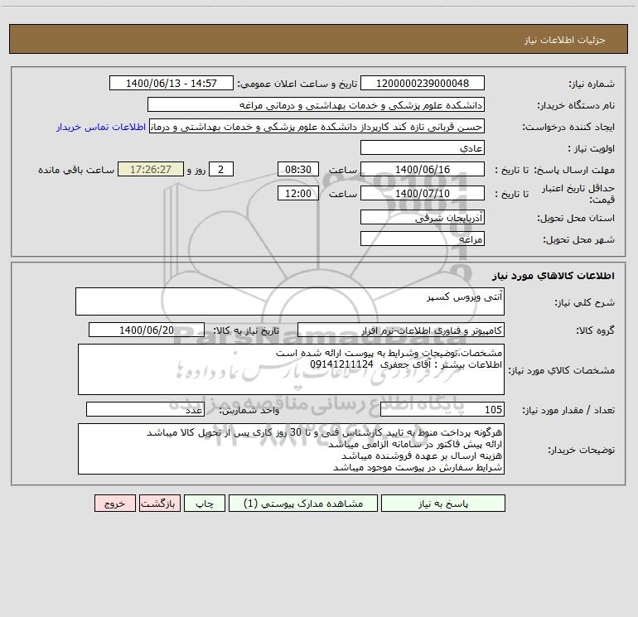638x617 pixels.
Task: Click buyer notes text area
Action: click(x=291, y=449)
